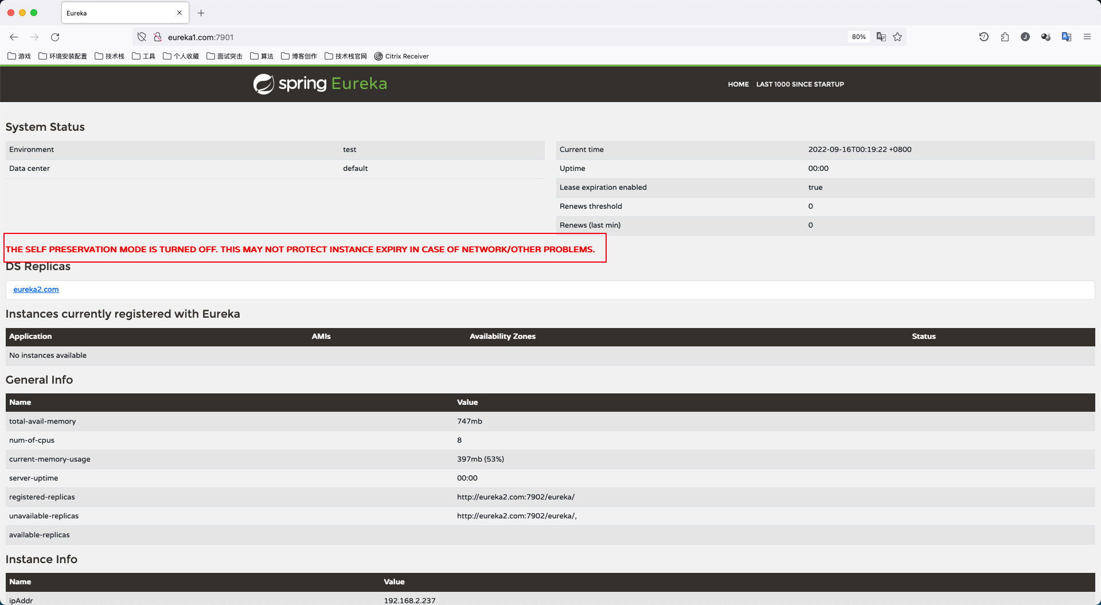Click the 'Renews (last min)' label
1101x605 pixels.
pyautogui.click(x=590, y=225)
